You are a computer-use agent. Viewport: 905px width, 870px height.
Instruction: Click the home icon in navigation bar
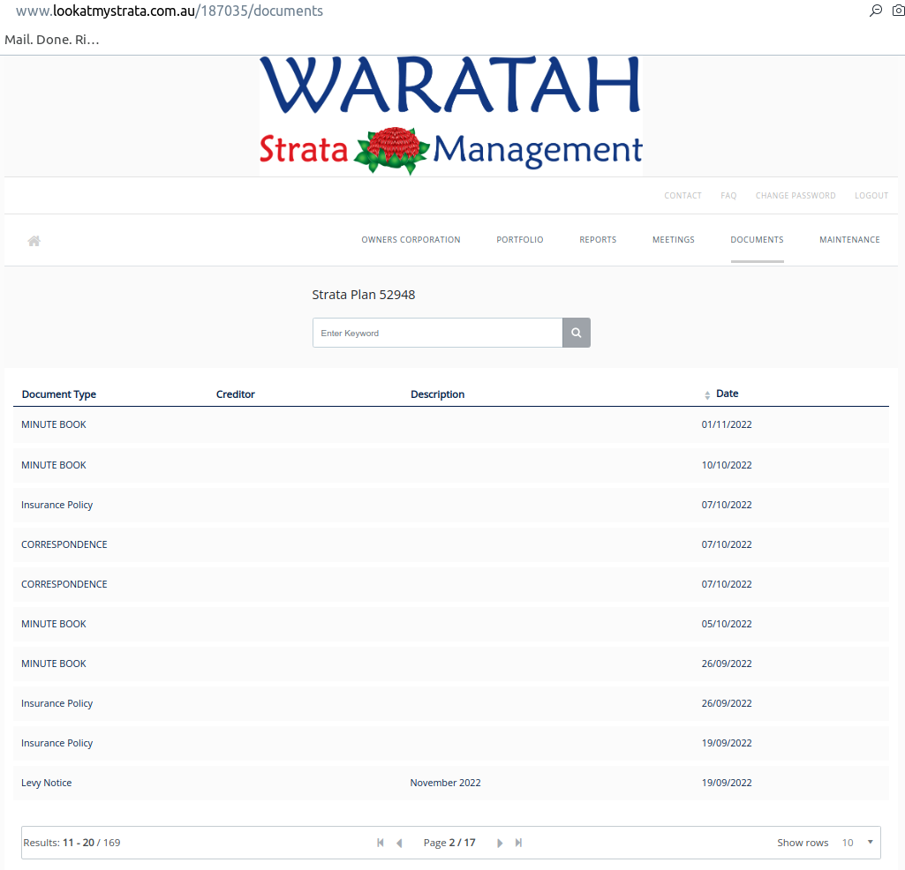point(34,241)
